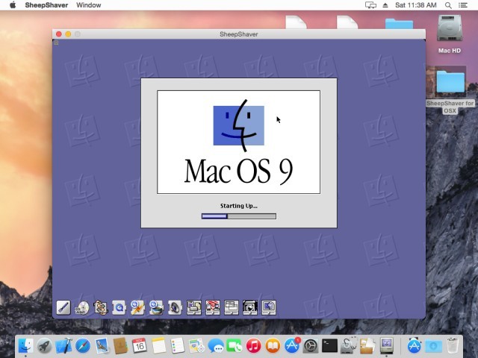Open Terminal in the Dock
The height and width of the screenshot is (358, 478).
(x=329, y=345)
